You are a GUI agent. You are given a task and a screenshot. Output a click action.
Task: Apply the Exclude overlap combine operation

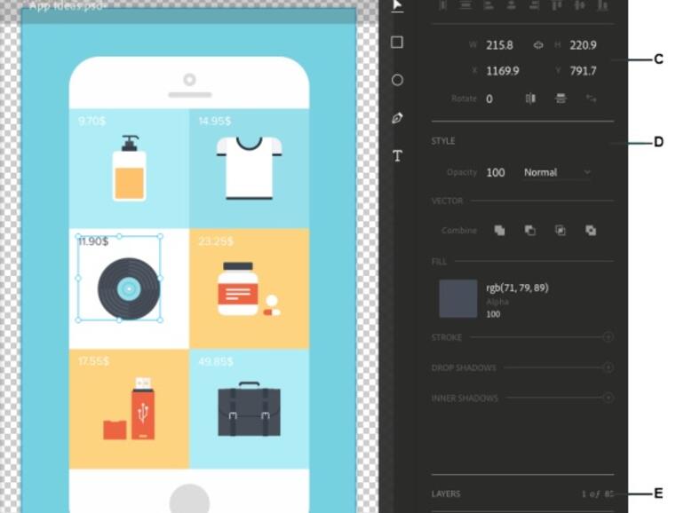tap(591, 230)
